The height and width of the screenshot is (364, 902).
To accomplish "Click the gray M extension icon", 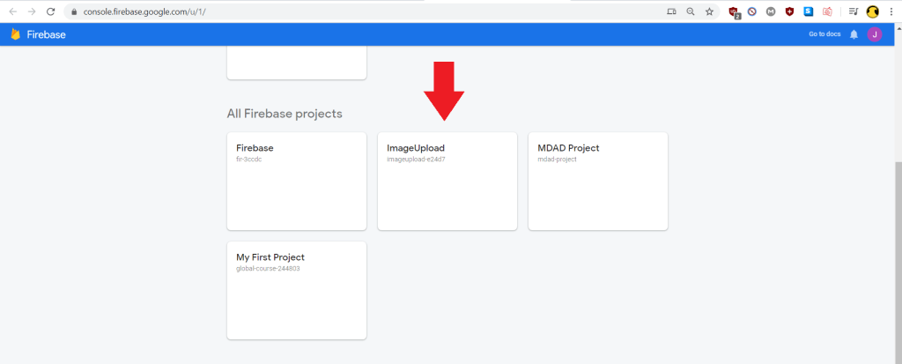I will tap(771, 11).
